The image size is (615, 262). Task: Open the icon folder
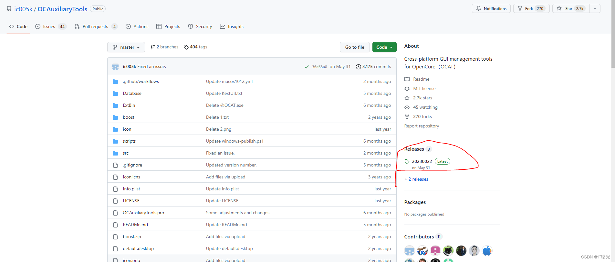pyautogui.click(x=127, y=129)
